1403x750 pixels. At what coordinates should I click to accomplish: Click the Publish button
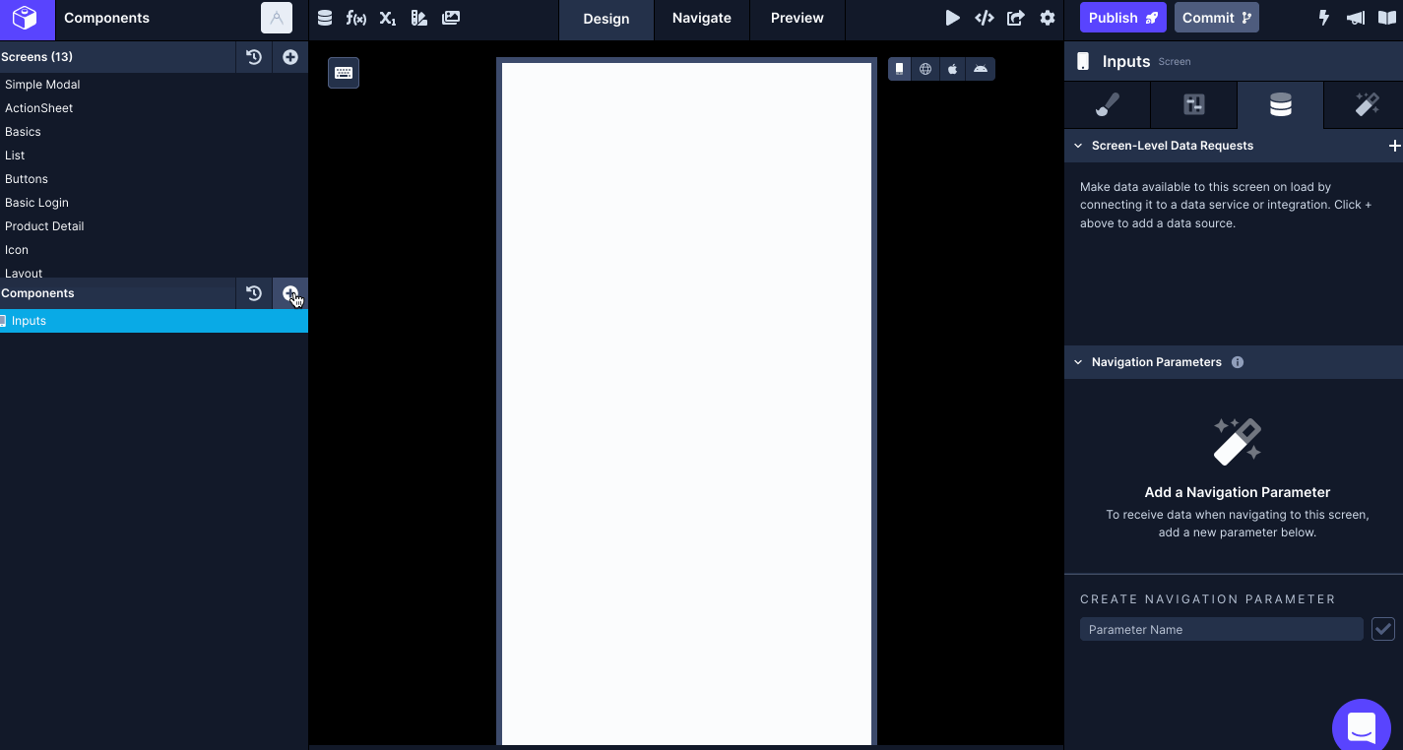pos(1123,18)
